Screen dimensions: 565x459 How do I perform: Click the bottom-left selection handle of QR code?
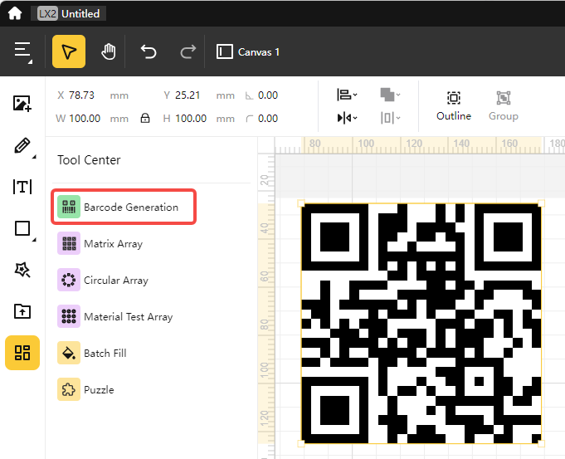pyautogui.click(x=301, y=443)
